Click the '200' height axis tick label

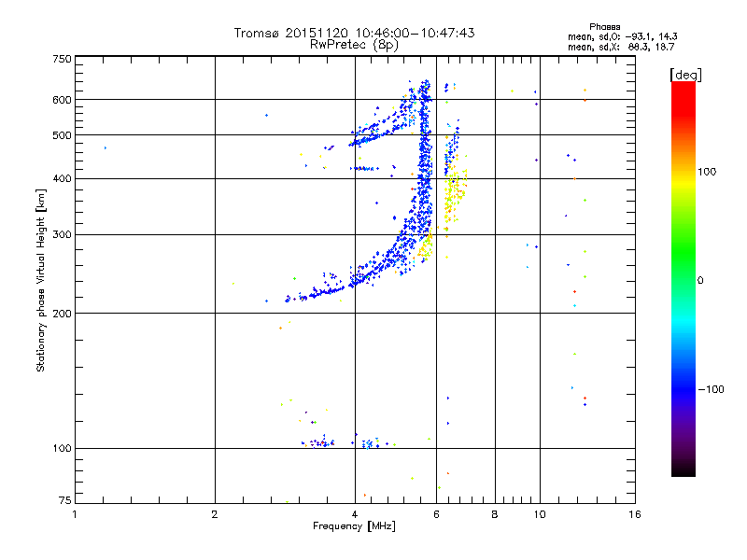click(62, 314)
